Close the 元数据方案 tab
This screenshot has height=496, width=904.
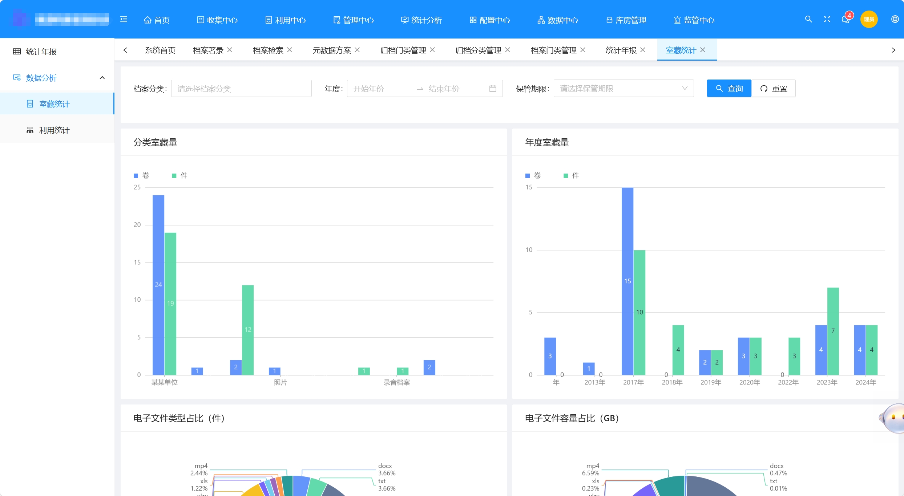[x=357, y=50]
